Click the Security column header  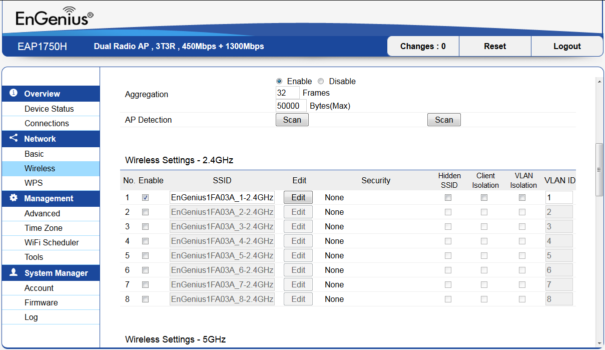point(376,180)
